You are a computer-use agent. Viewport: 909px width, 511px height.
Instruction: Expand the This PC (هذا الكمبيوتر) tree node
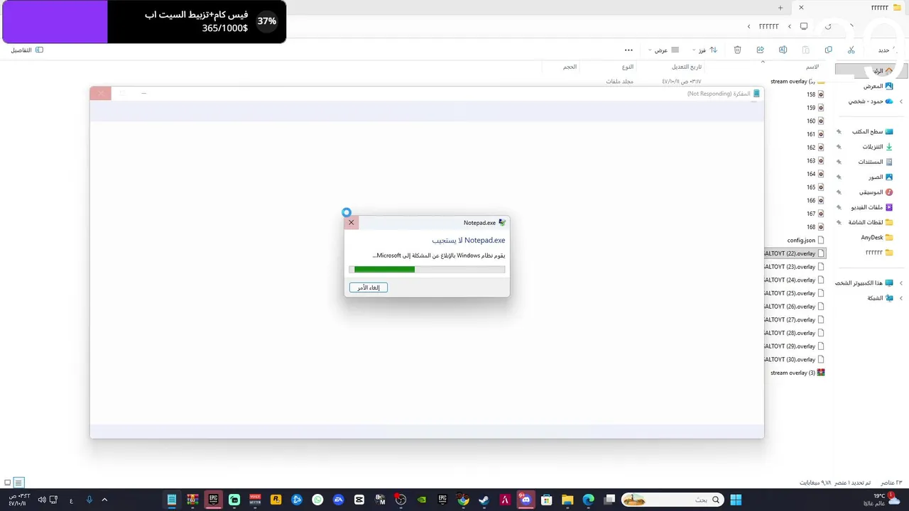[x=901, y=282]
